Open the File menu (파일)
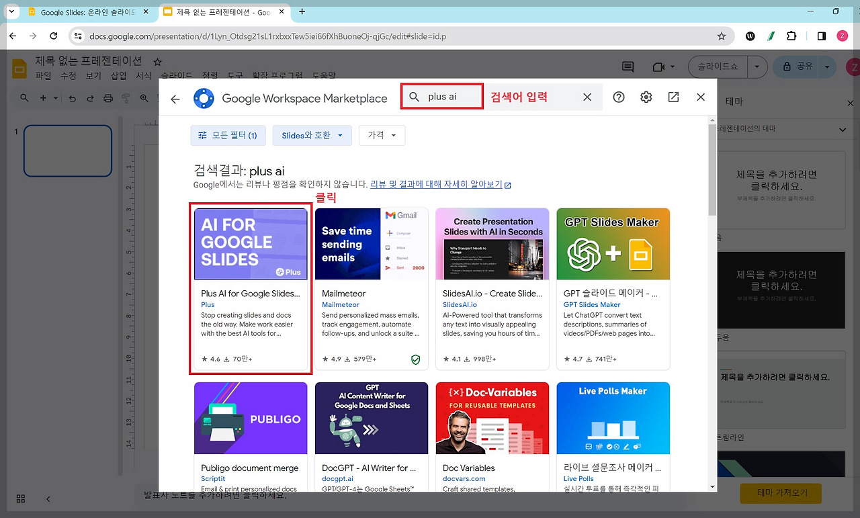860x518 pixels. [43, 76]
